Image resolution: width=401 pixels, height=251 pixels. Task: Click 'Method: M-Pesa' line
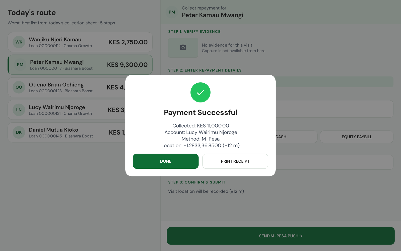pos(200,139)
